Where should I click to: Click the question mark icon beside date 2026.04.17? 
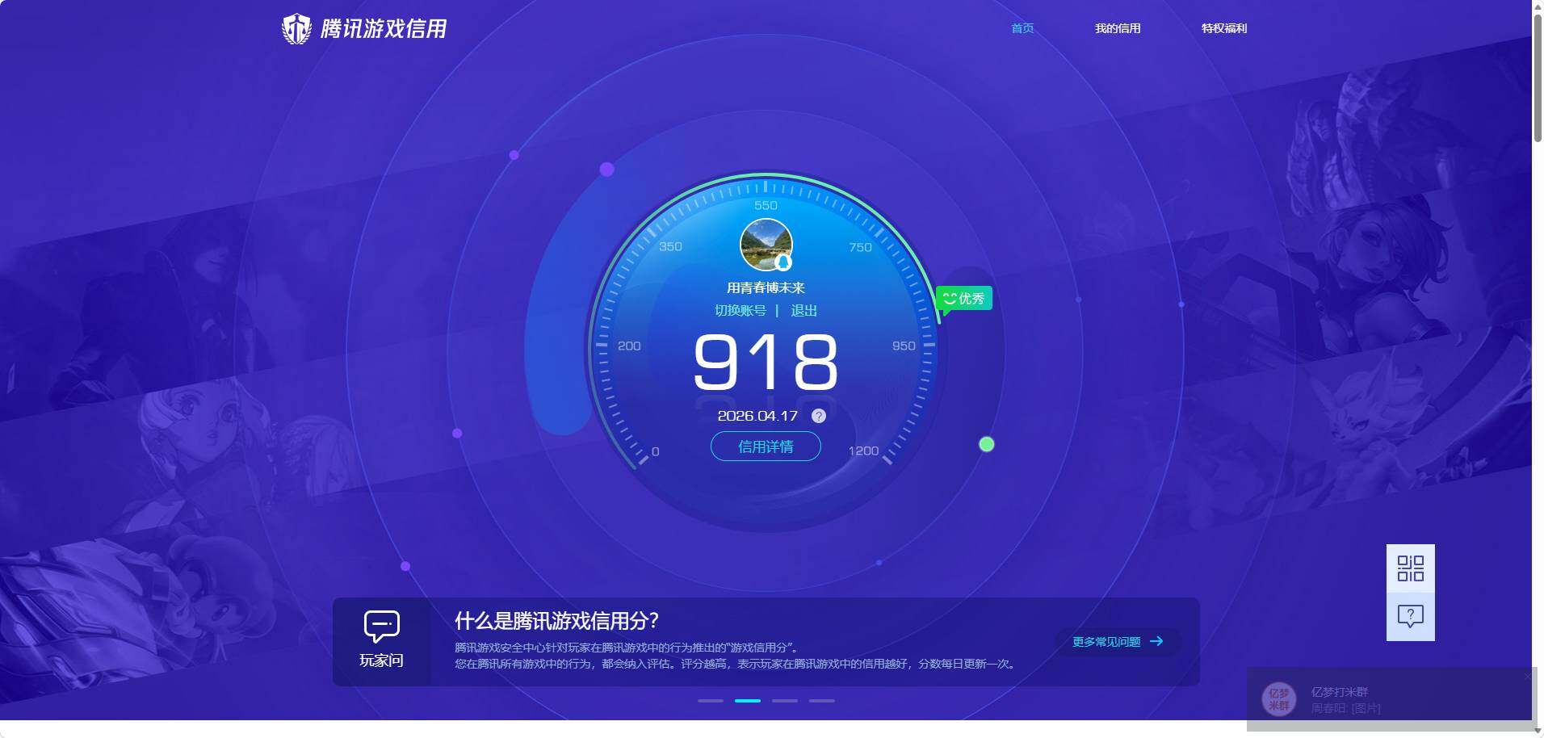click(x=819, y=416)
